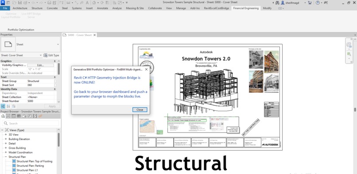Screen dimensions: 357x174
Task: Click the Undo arrow icon
Action: click(x=33, y=3)
